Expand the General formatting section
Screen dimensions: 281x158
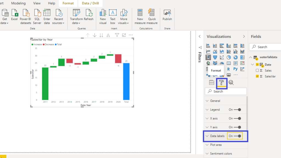[x=215, y=101]
